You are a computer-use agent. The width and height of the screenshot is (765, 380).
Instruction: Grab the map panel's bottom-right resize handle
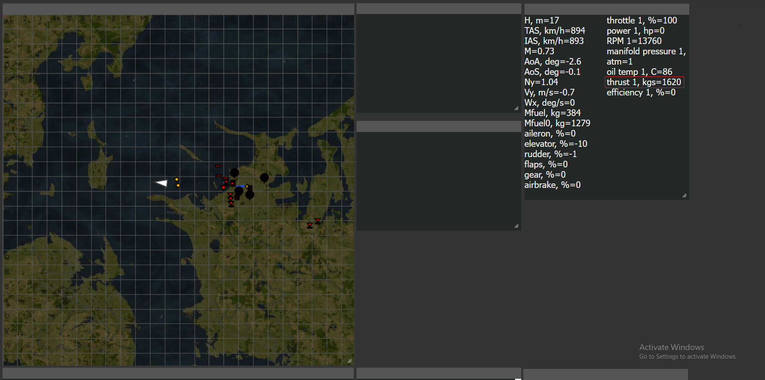pos(349,361)
